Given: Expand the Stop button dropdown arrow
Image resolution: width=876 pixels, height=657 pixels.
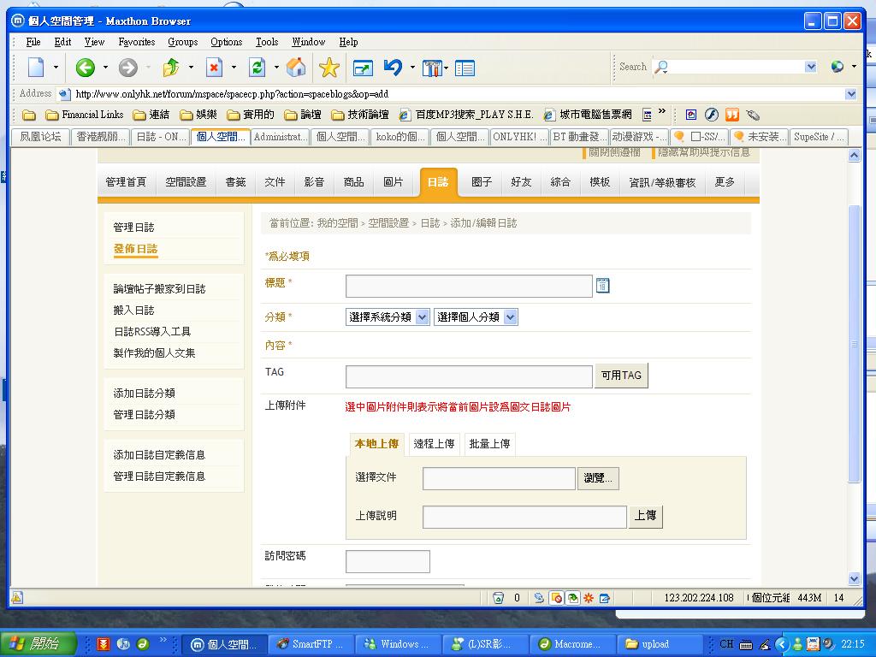Looking at the screenshot, I should click(234, 68).
